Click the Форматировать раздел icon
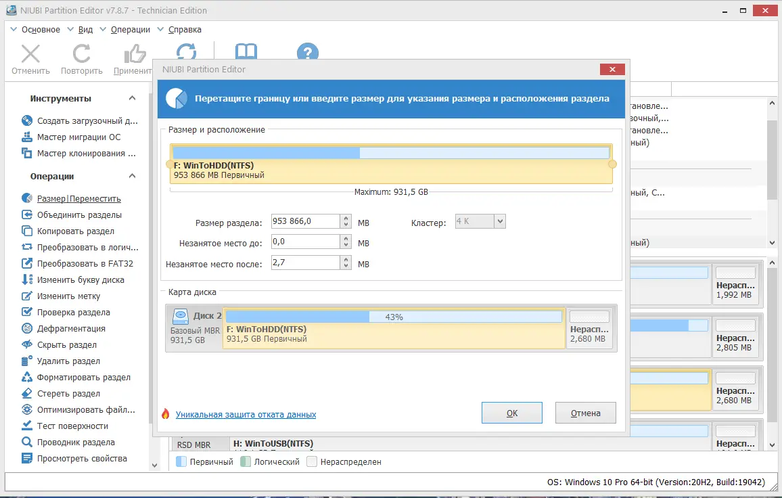782x498 pixels. tap(27, 378)
